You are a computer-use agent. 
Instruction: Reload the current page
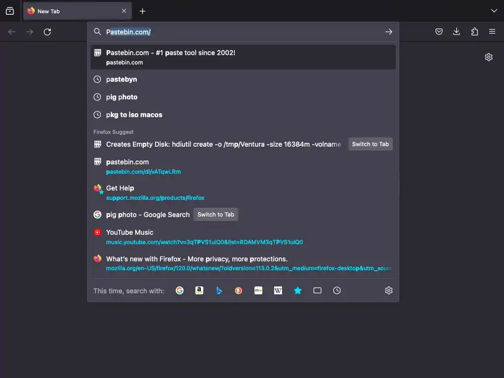pyautogui.click(x=47, y=32)
